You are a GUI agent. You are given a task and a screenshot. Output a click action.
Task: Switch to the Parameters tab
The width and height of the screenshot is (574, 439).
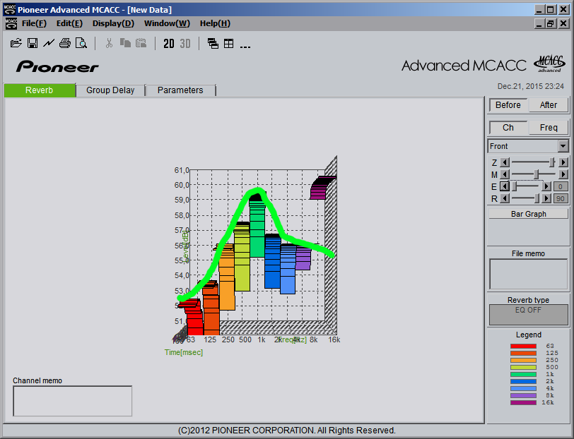[x=180, y=90]
